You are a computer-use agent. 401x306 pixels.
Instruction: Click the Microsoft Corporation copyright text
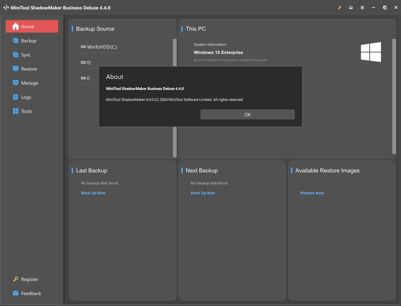click(x=231, y=60)
